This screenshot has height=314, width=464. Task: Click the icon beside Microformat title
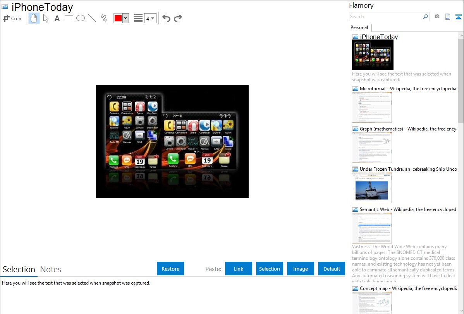point(356,89)
